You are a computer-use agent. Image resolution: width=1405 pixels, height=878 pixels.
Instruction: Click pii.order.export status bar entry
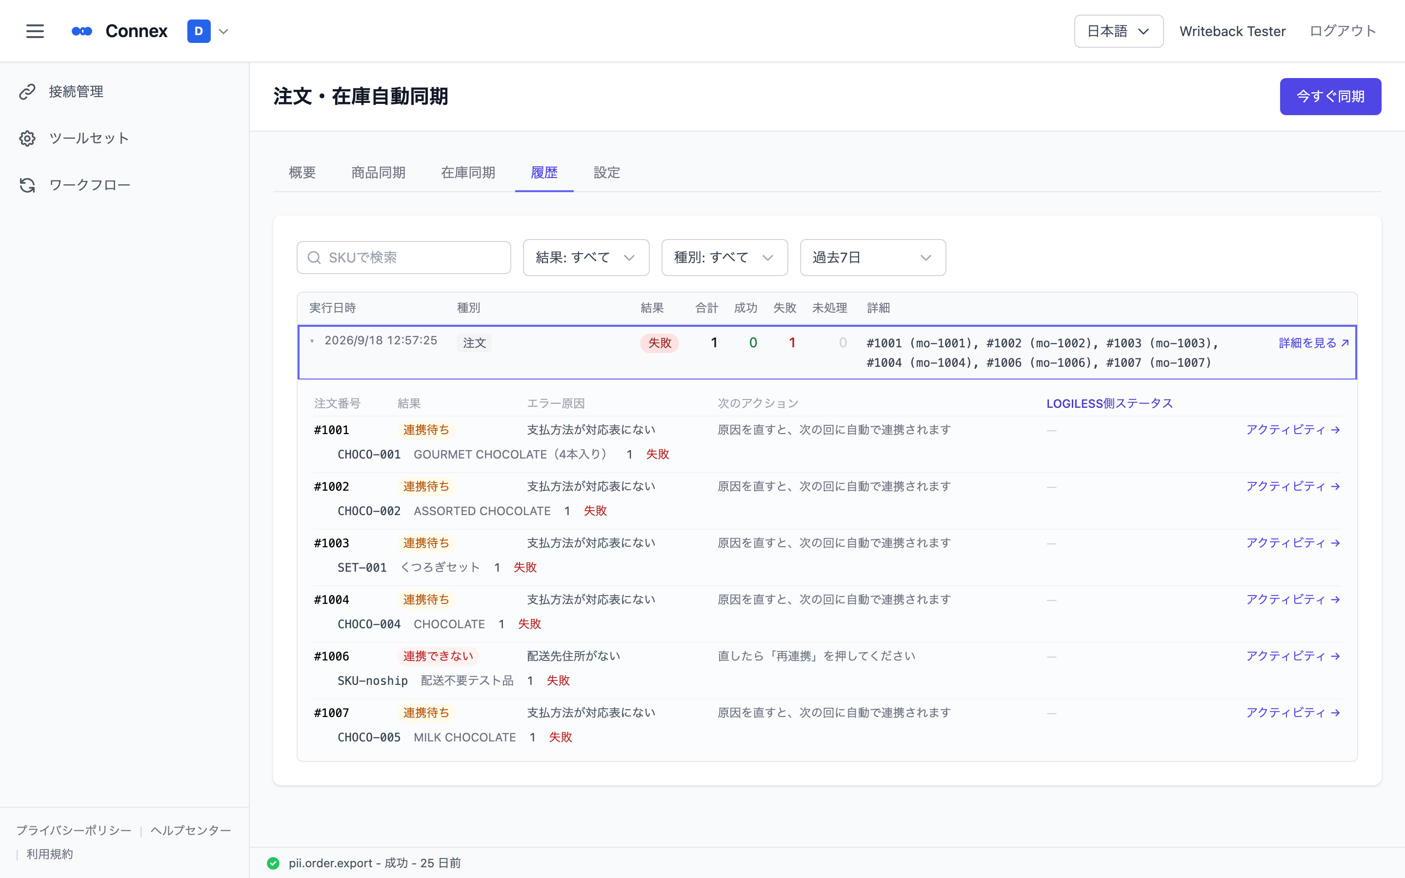point(375,863)
